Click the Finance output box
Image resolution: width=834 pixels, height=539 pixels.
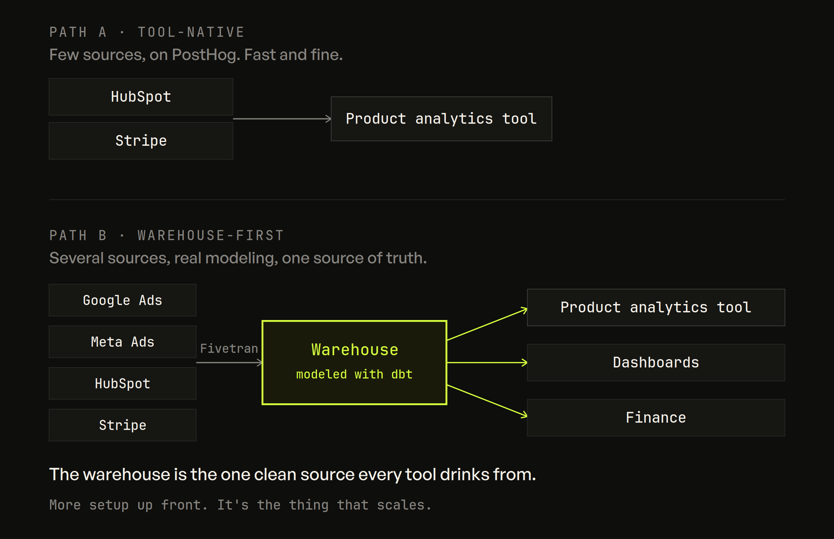(656, 418)
